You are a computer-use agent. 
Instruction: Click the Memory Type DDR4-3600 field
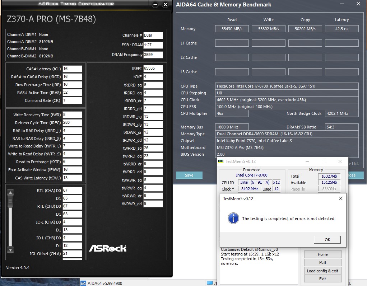pyautogui.click(x=287, y=134)
